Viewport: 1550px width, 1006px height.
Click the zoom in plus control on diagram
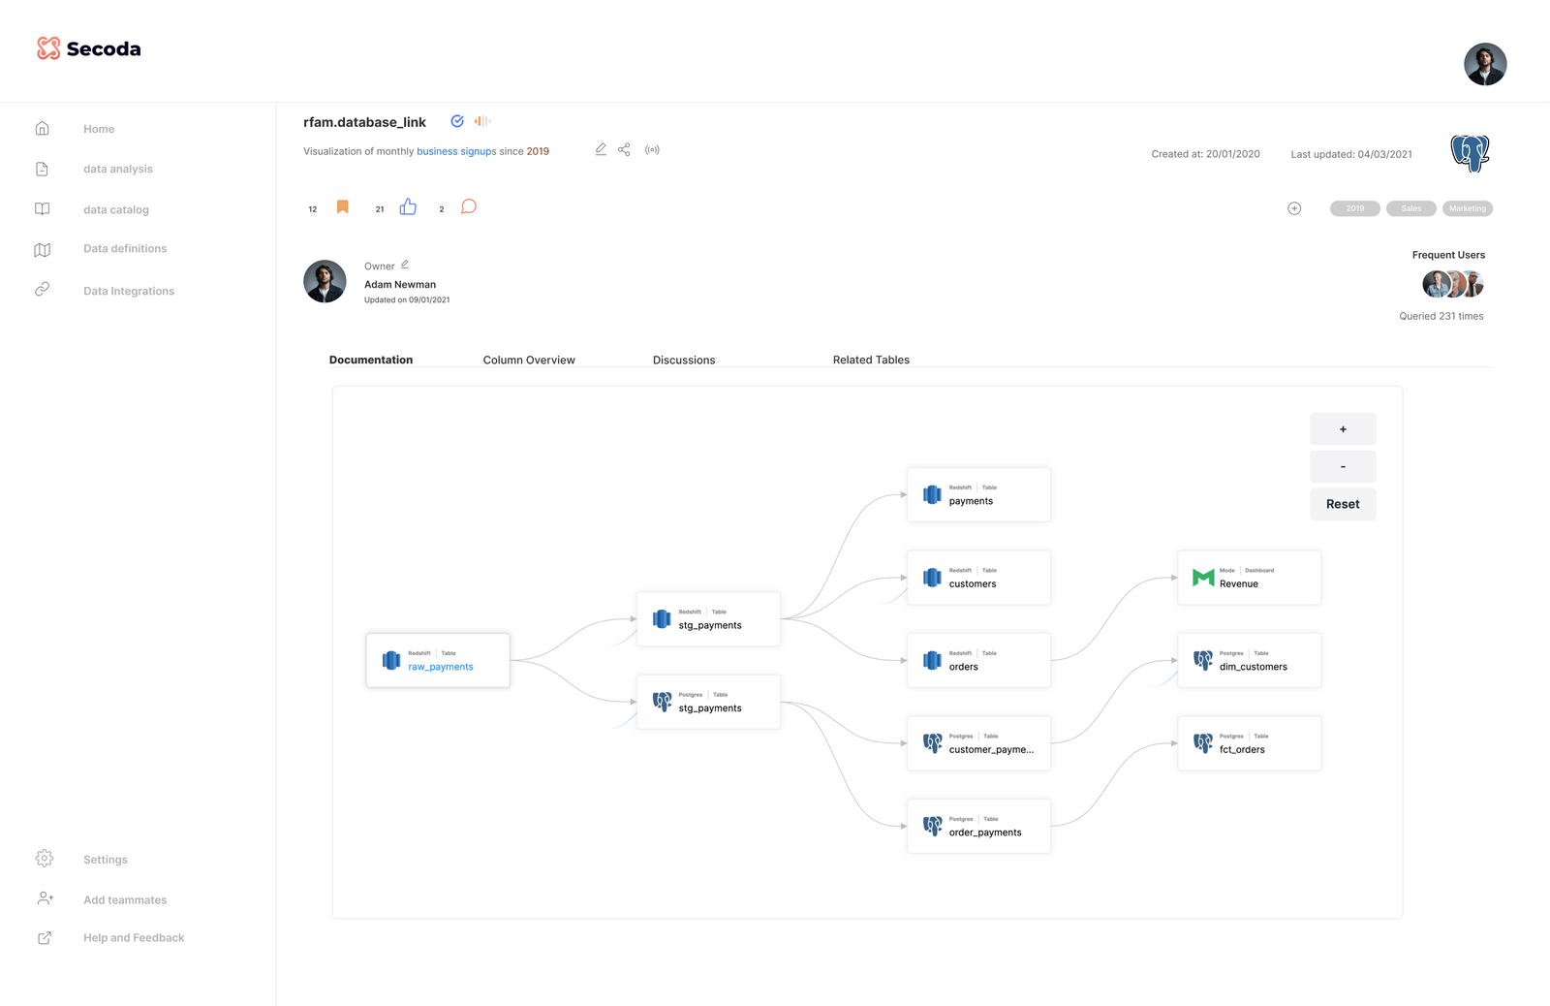pyautogui.click(x=1343, y=428)
